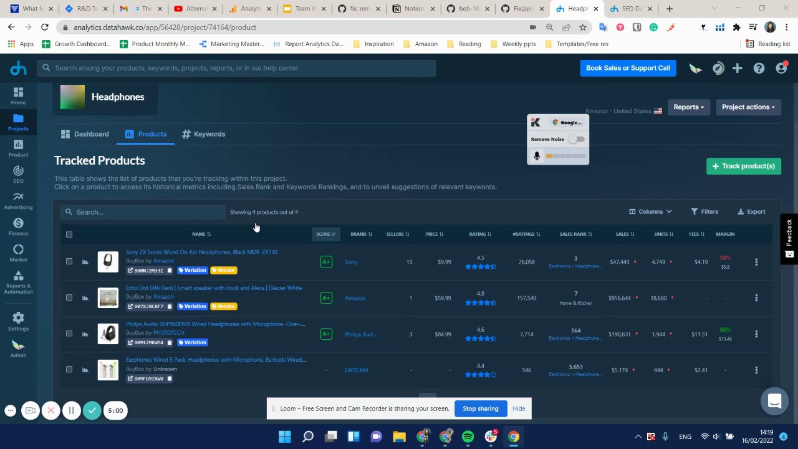The height and width of the screenshot is (449, 798).
Task: Finish the Loom recording with the checkmark
Action: tap(92, 410)
